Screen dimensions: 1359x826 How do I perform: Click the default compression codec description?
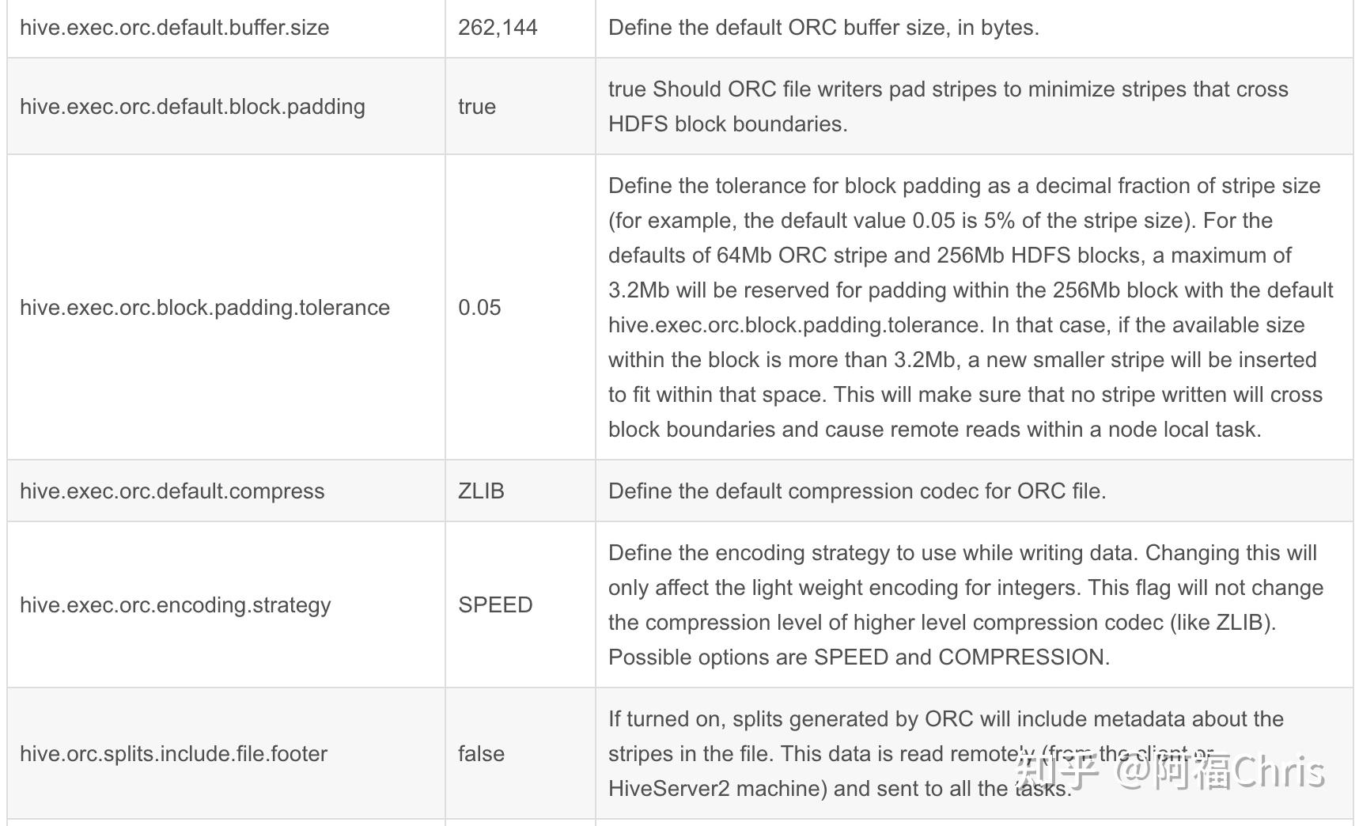click(x=857, y=491)
